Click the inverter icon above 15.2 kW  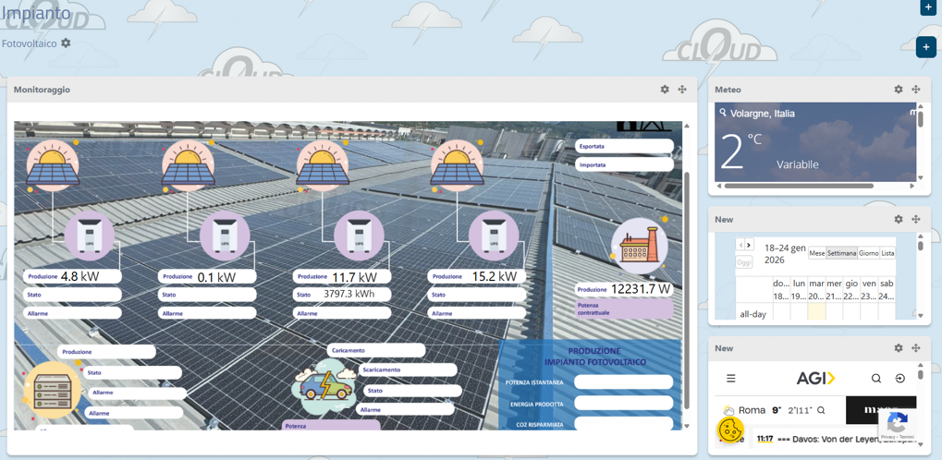(x=494, y=236)
